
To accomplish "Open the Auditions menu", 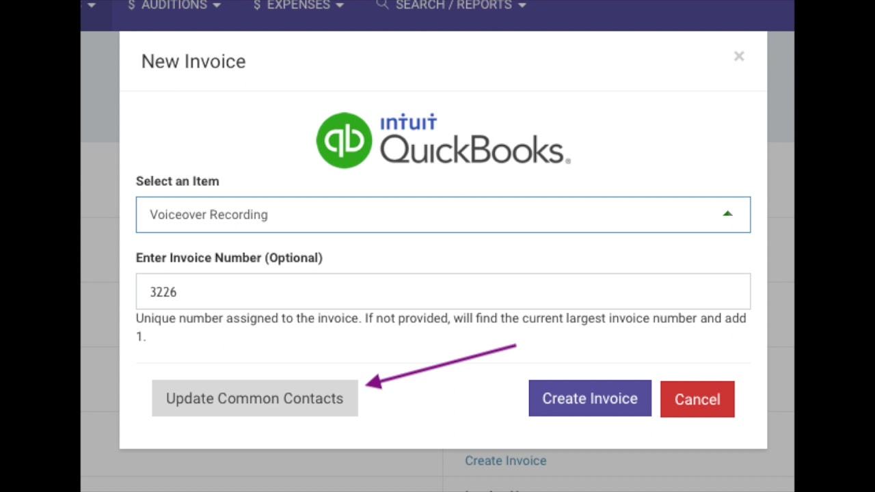I will click(x=174, y=5).
